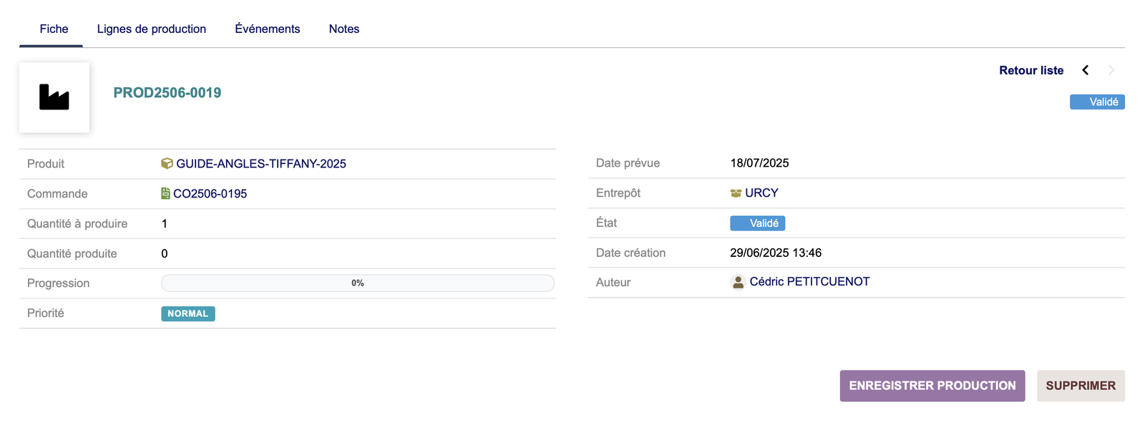Viewport: 1145px width, 425px height.
Task: Open order link CO2506-0195
Action: tap(210, 194)
